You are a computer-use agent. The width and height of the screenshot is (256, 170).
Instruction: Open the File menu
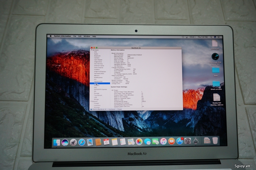74,36
